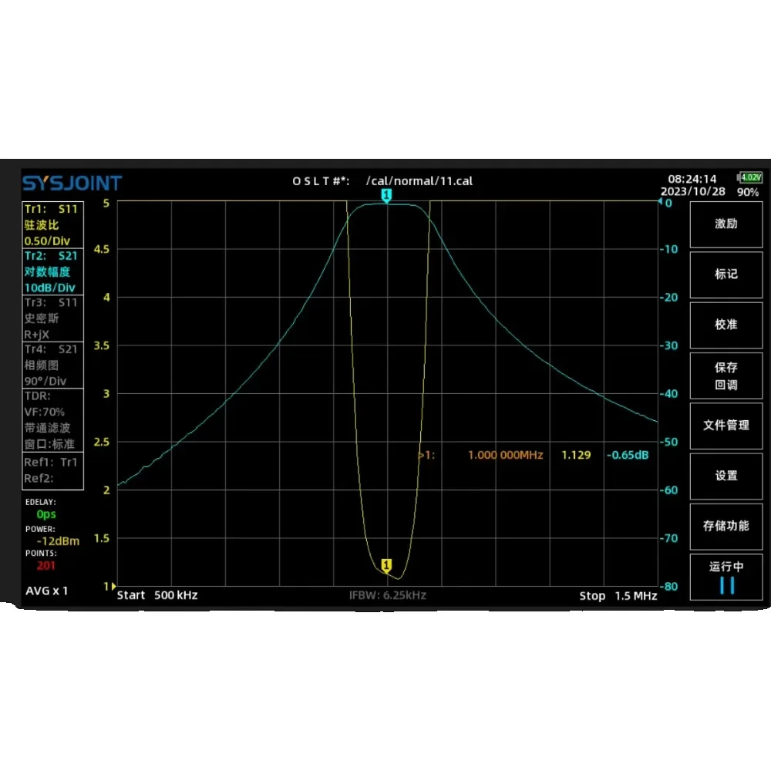
Task: Click the AVG x 1 averaging label
Action: click(x=47, y=591)
